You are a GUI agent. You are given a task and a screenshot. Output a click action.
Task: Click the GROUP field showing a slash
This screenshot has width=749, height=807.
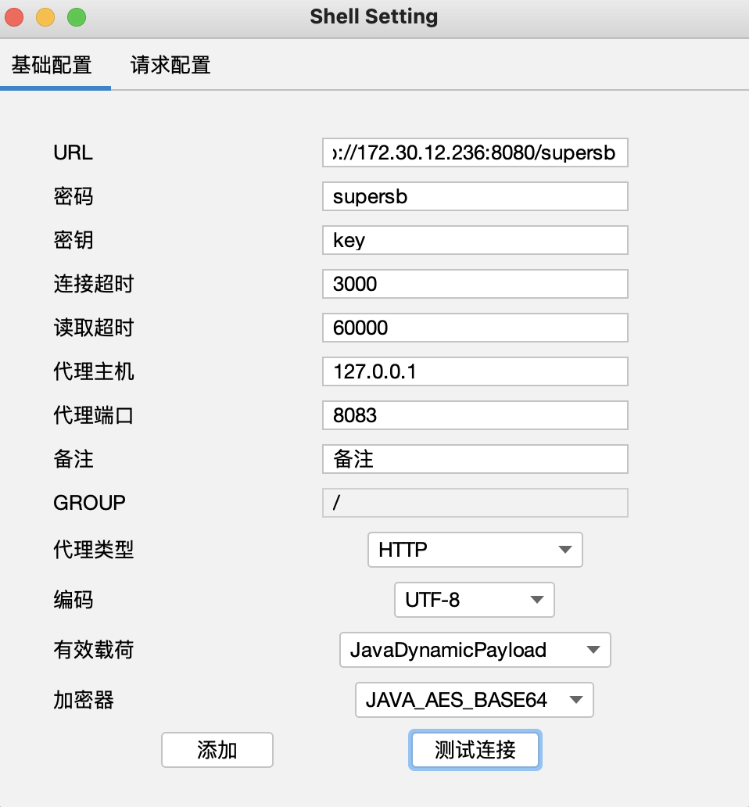(x=475, y=504)
